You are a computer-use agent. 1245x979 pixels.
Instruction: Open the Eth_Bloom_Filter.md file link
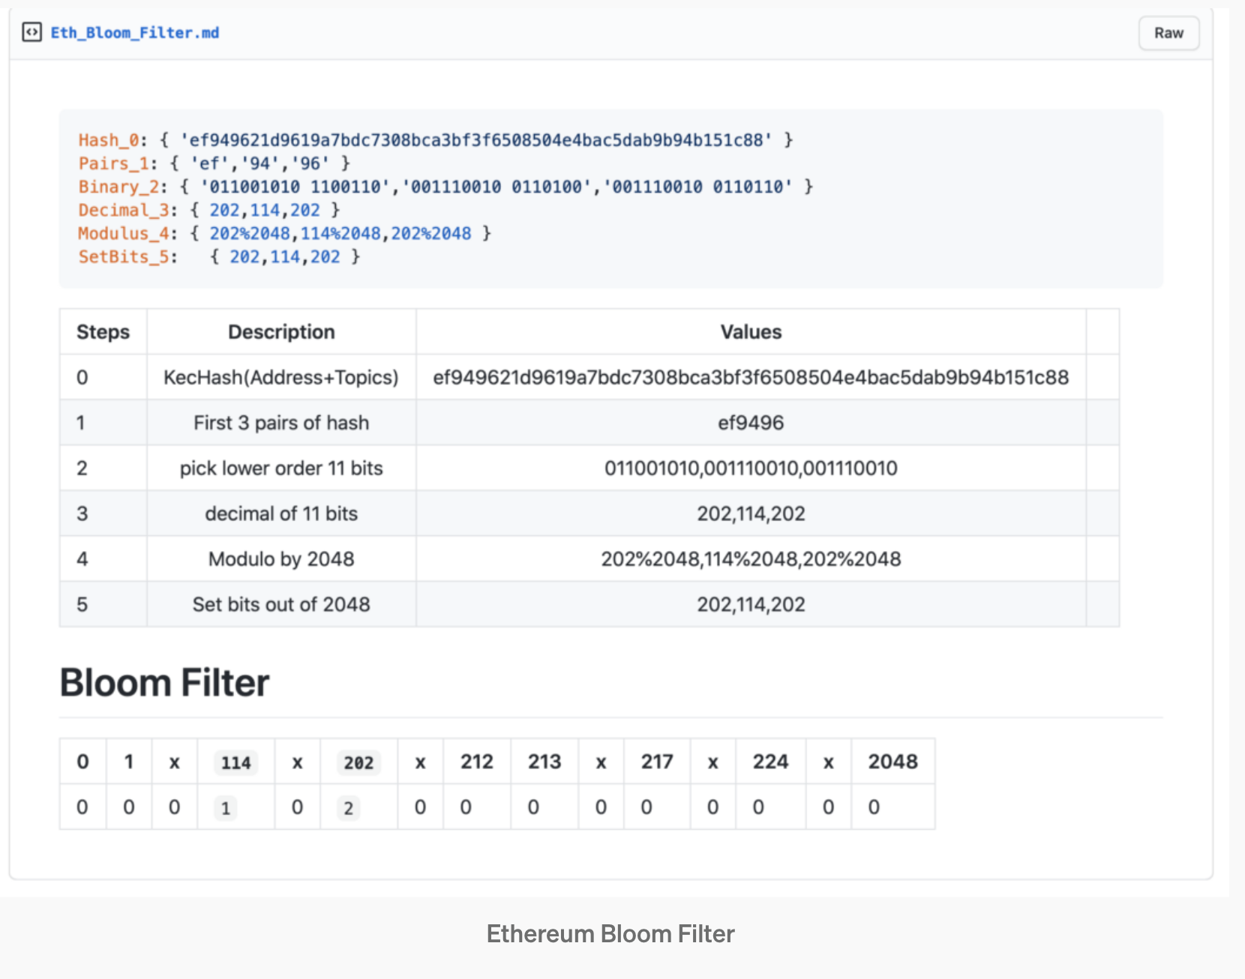(135, 33)
